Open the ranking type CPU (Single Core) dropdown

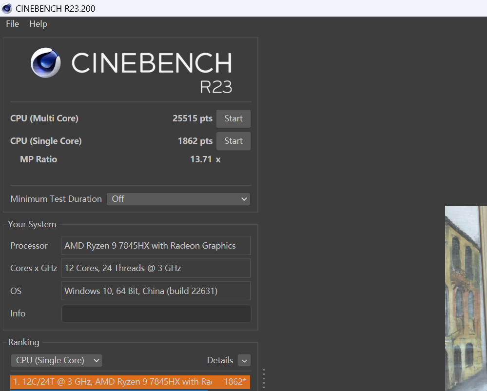[57, 360]
